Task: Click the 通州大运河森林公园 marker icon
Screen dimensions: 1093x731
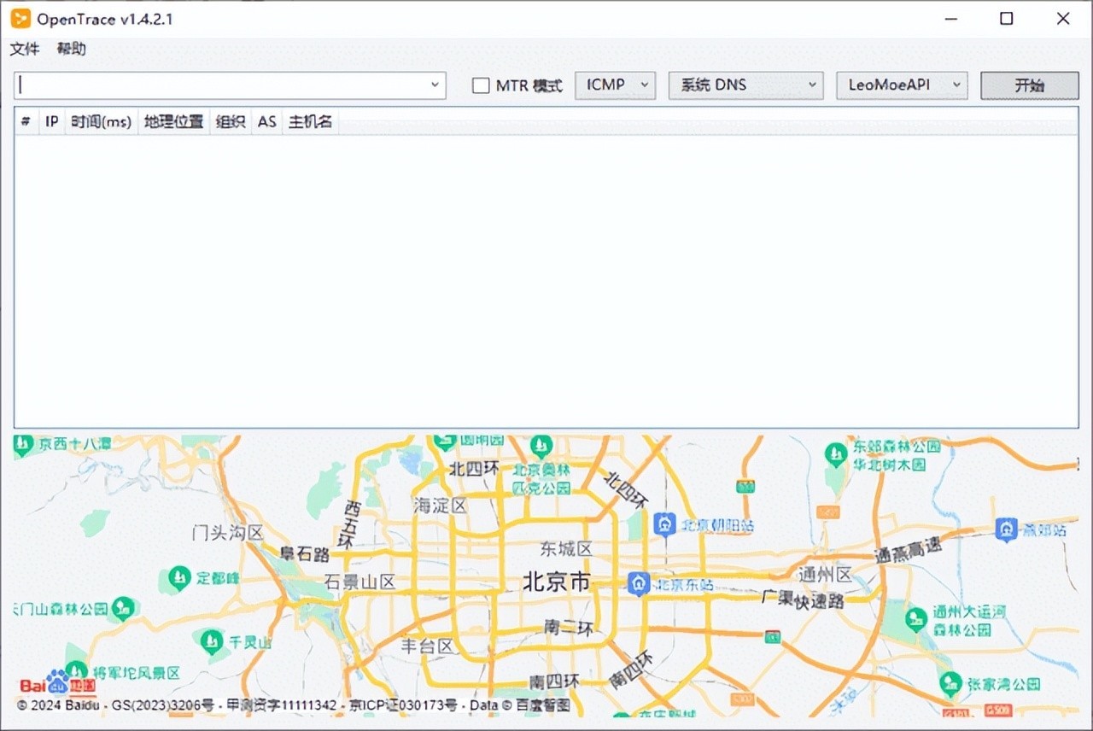Action: [916, 620]
